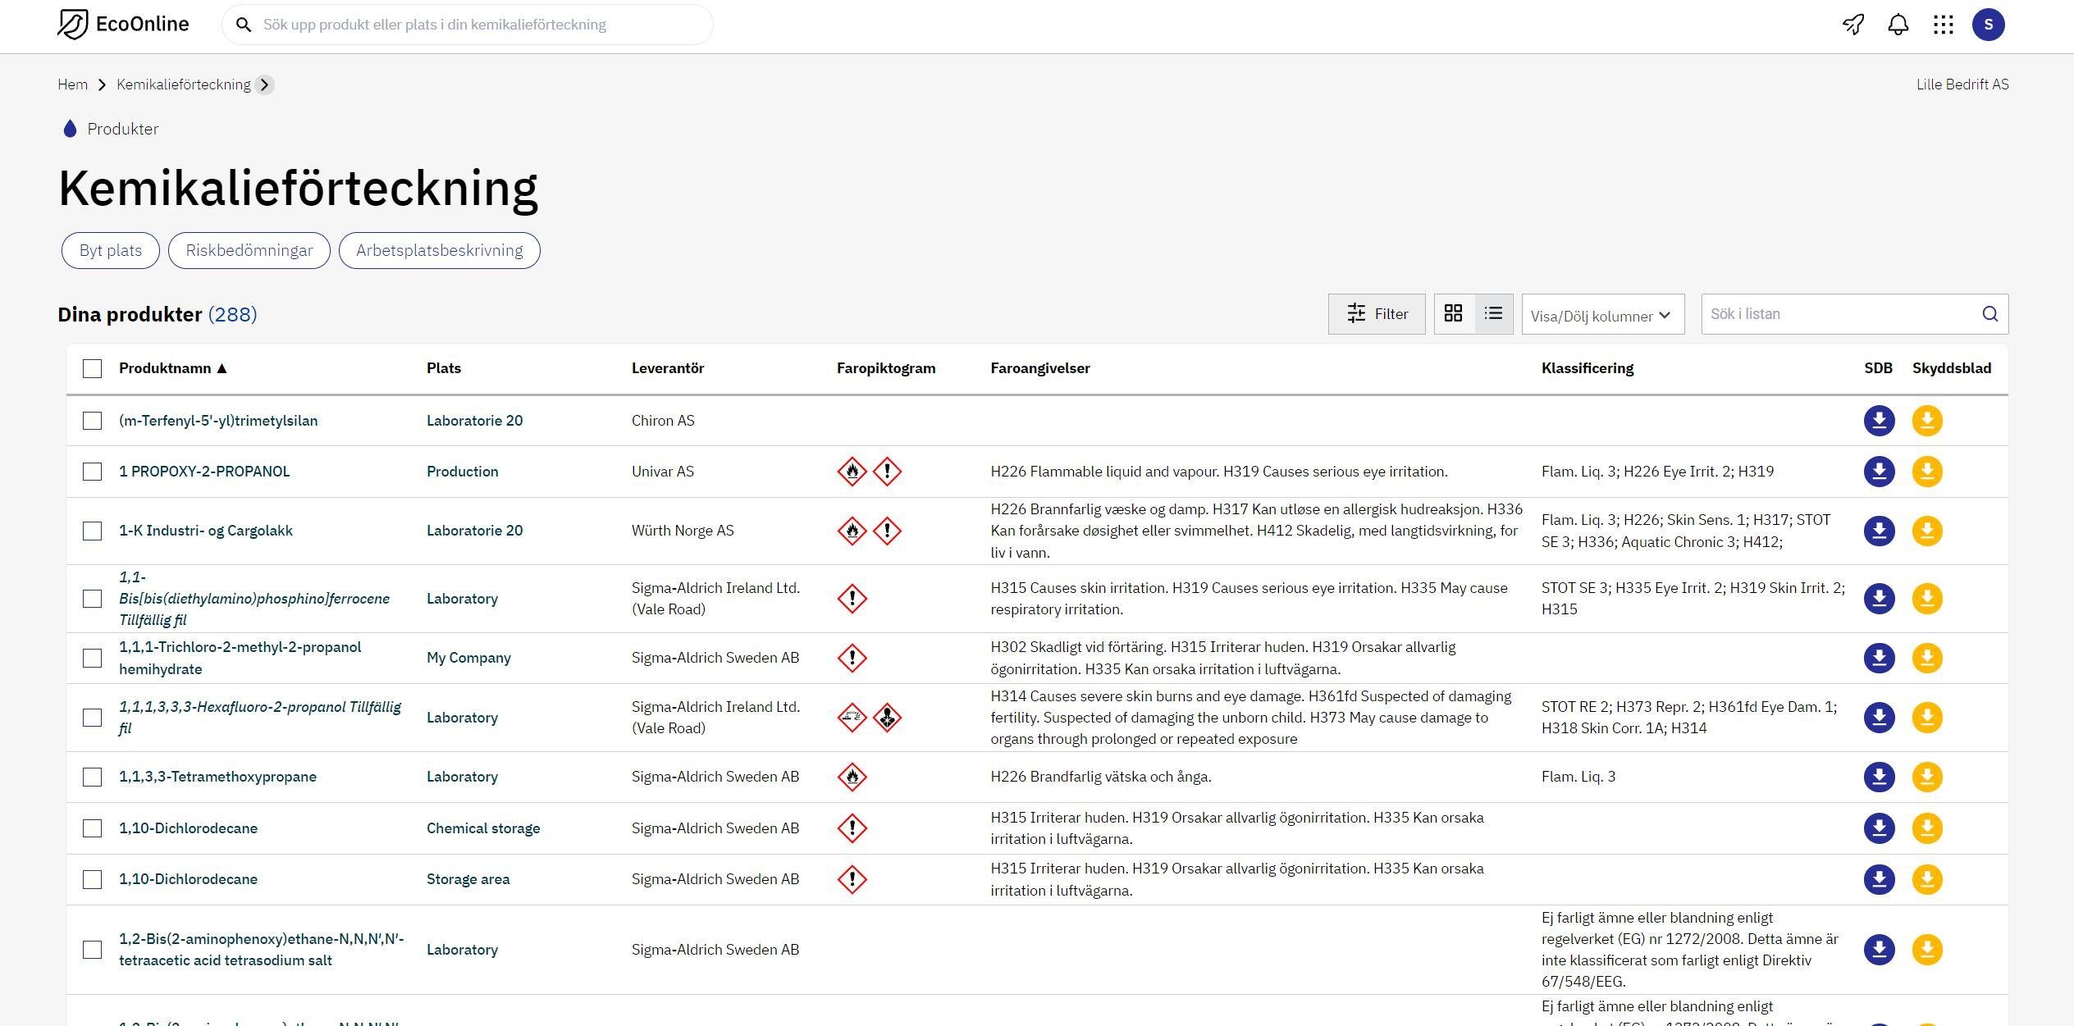Click health hazard pictogram for Hexafluoro-2-propanol
Viewport: 2074px width, 1026px height.
(887, 718)
